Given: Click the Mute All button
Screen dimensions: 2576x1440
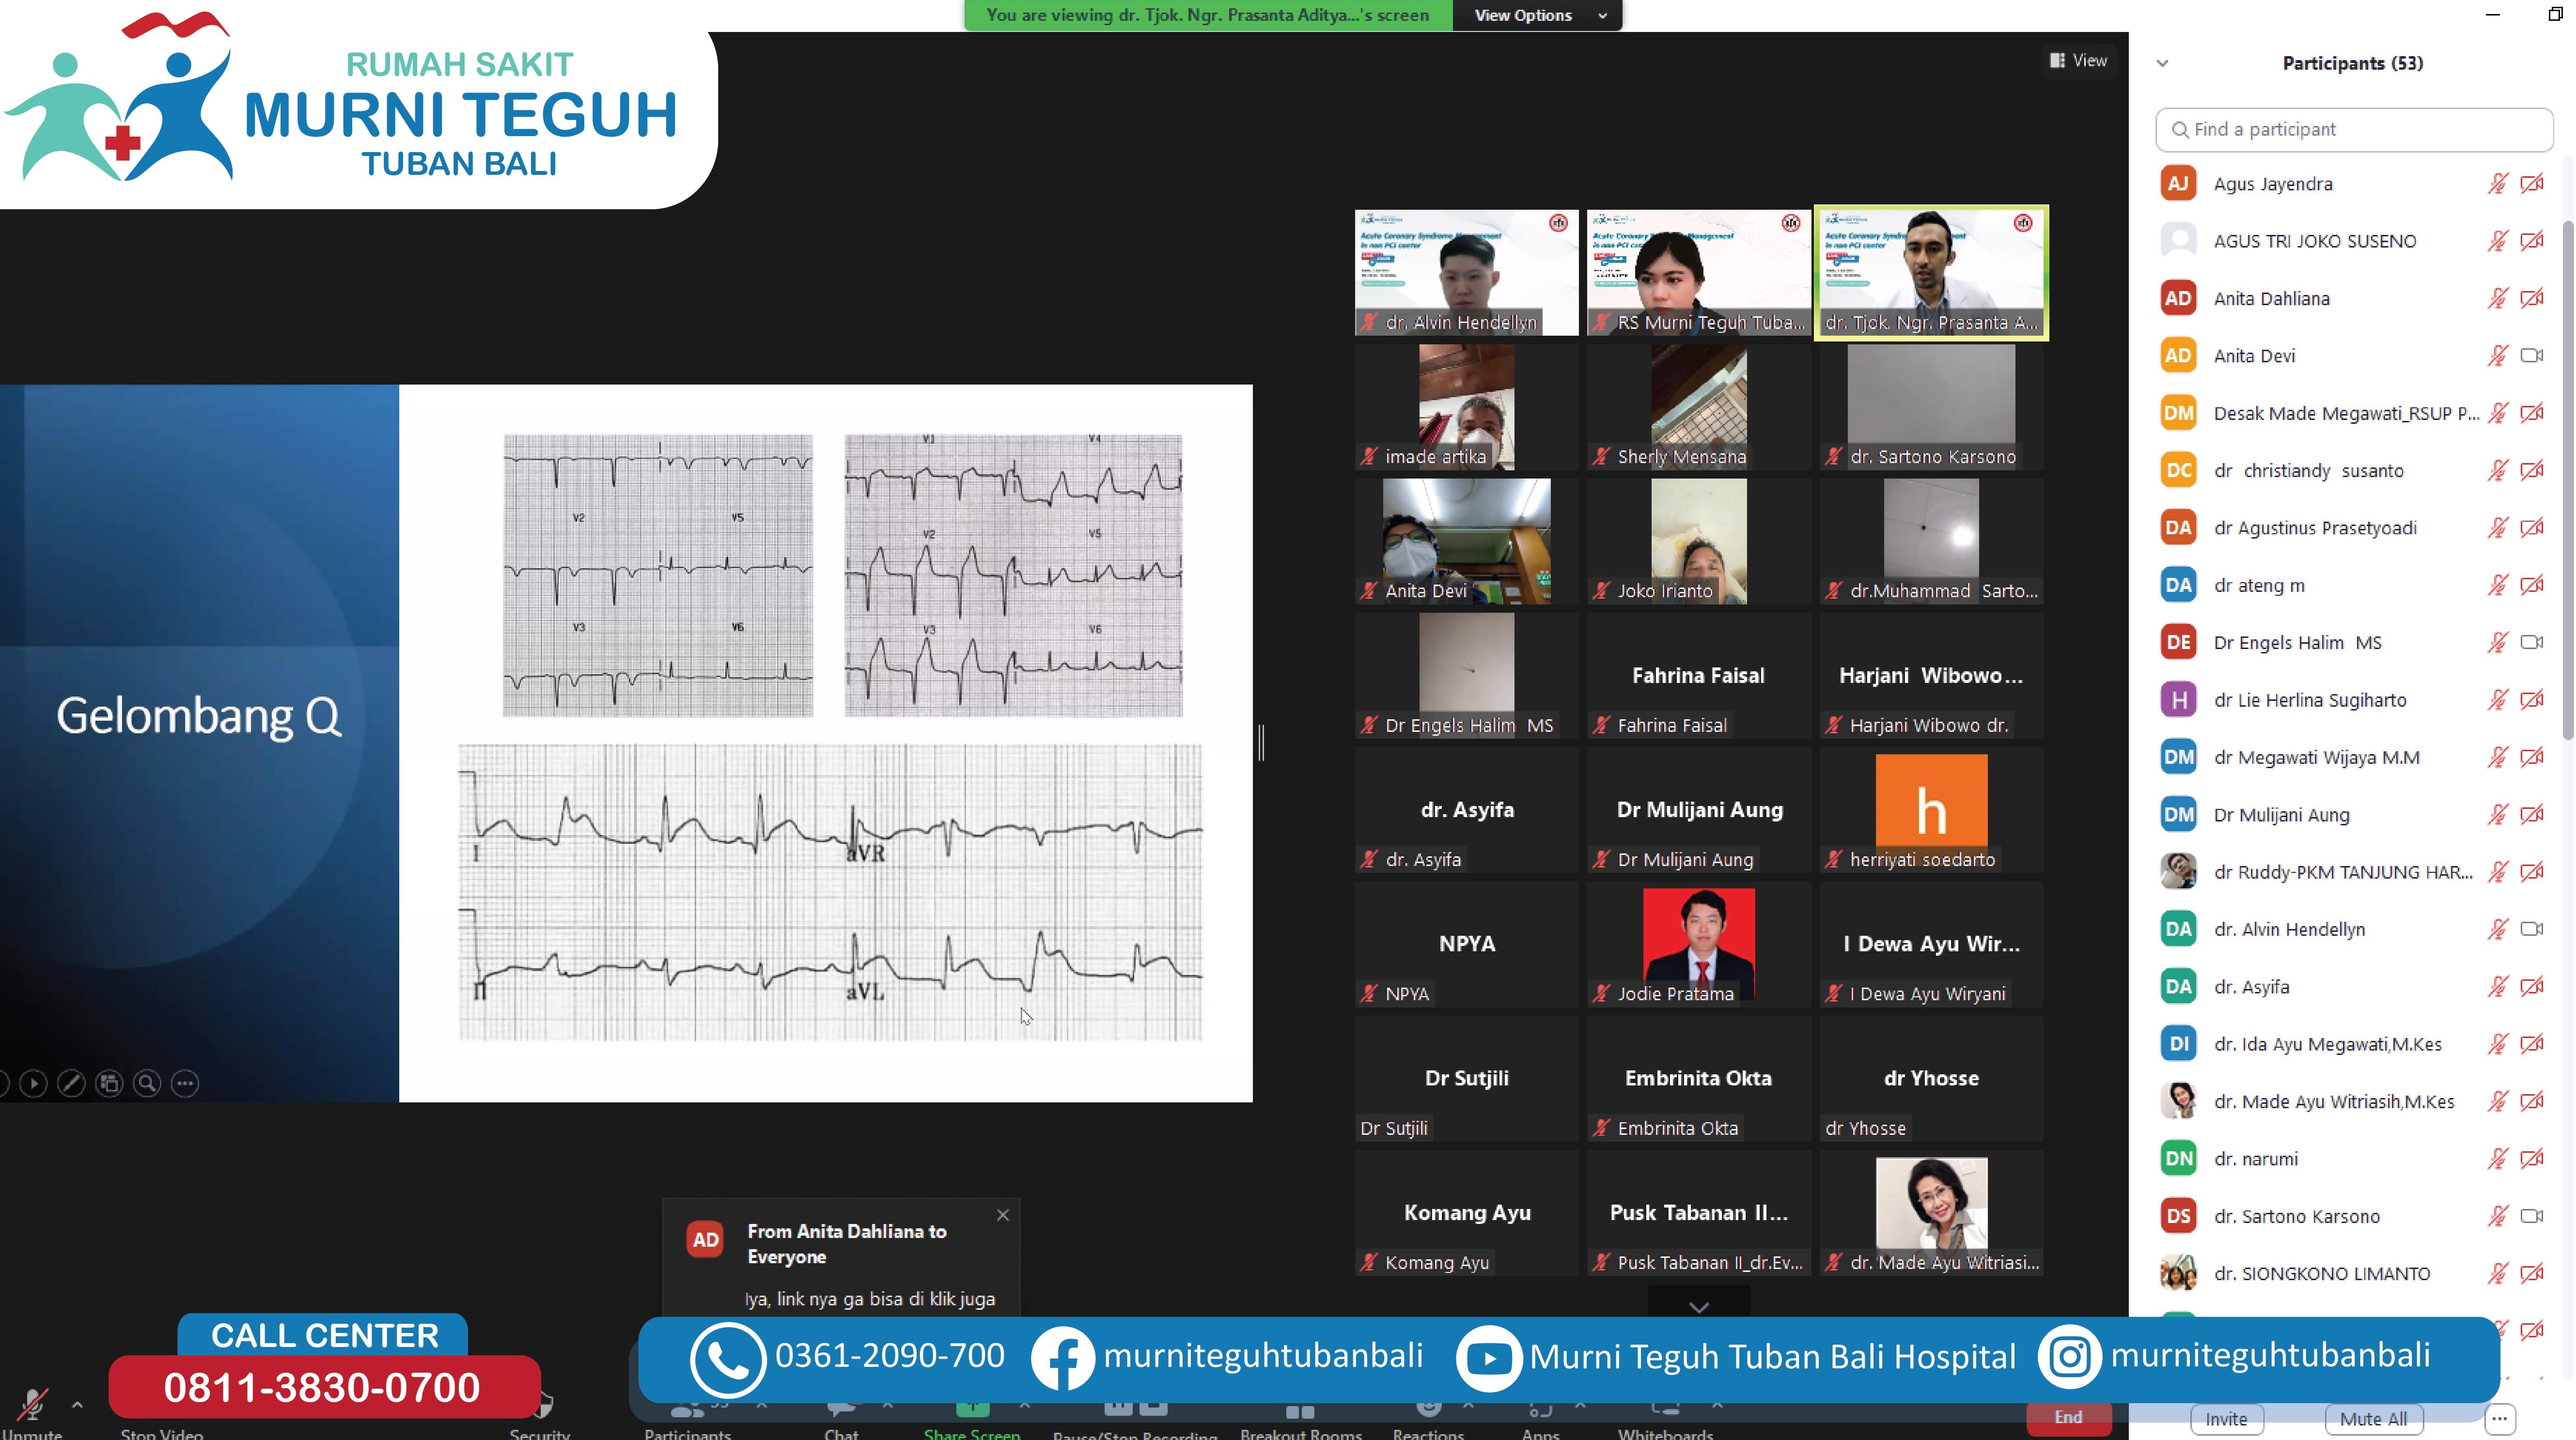Looking at the screenshot, I should point(2373,1419).
